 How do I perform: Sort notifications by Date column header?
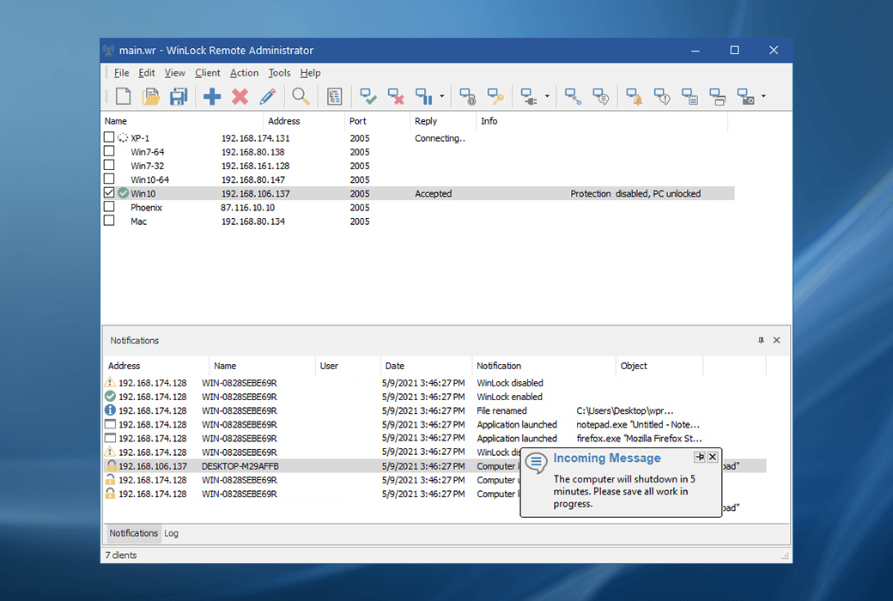tap(426, 366)
